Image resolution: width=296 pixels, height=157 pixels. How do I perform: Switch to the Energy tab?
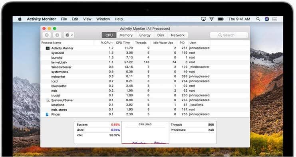tap(145, 35)
